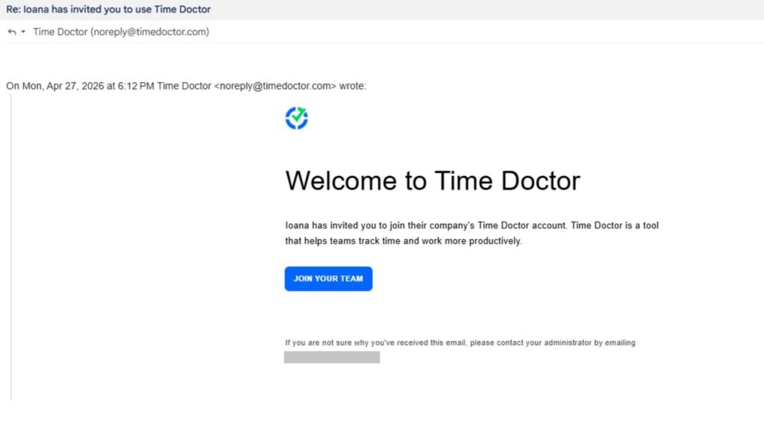Click the reply arrow icon
The image size is (764, 430).
coord(12,32)
